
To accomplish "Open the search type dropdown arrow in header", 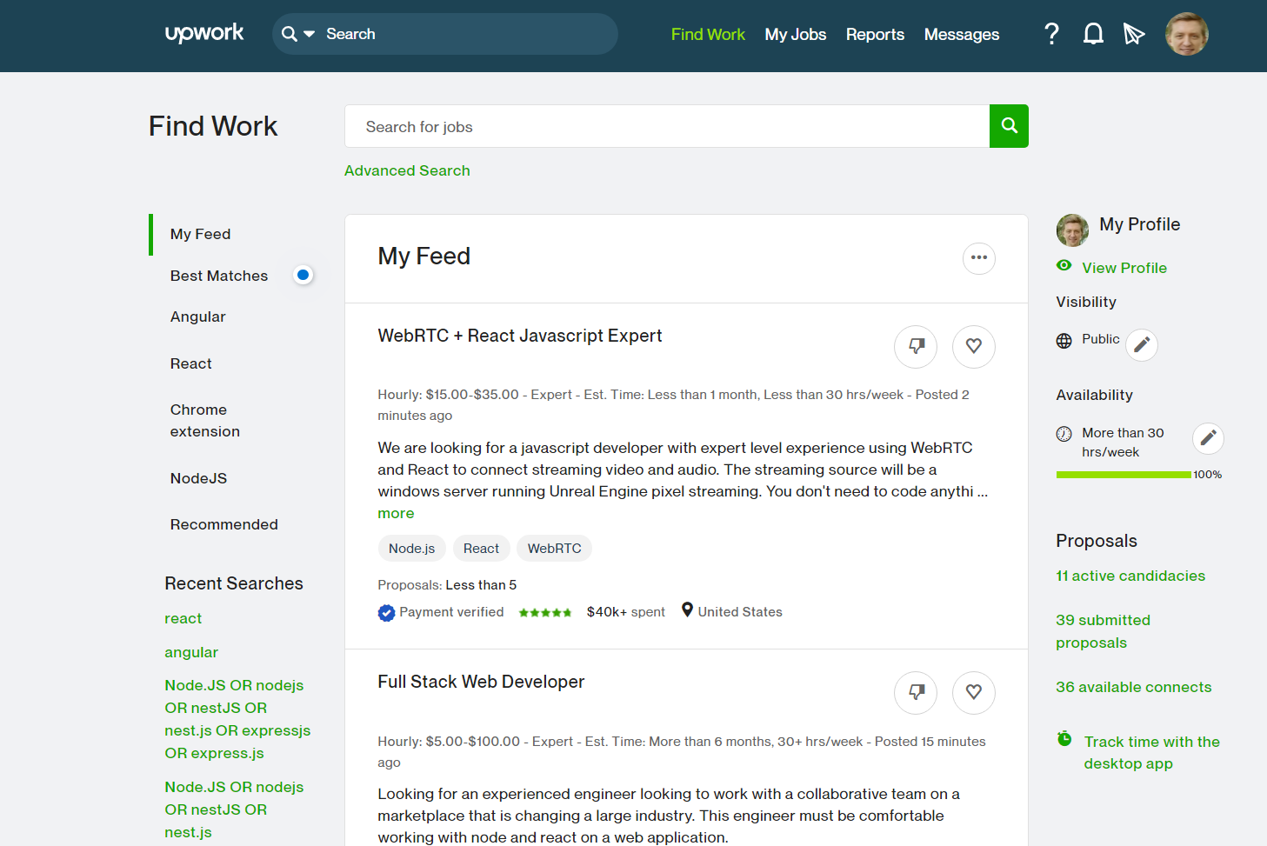I will (x=309, y=34).
